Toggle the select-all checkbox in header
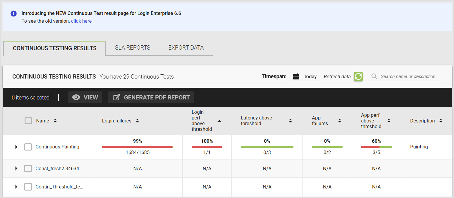The image size is (454, 198). click(28, 121)
